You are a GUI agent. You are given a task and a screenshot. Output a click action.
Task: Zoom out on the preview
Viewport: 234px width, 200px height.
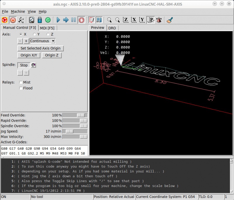click(118, 20)
